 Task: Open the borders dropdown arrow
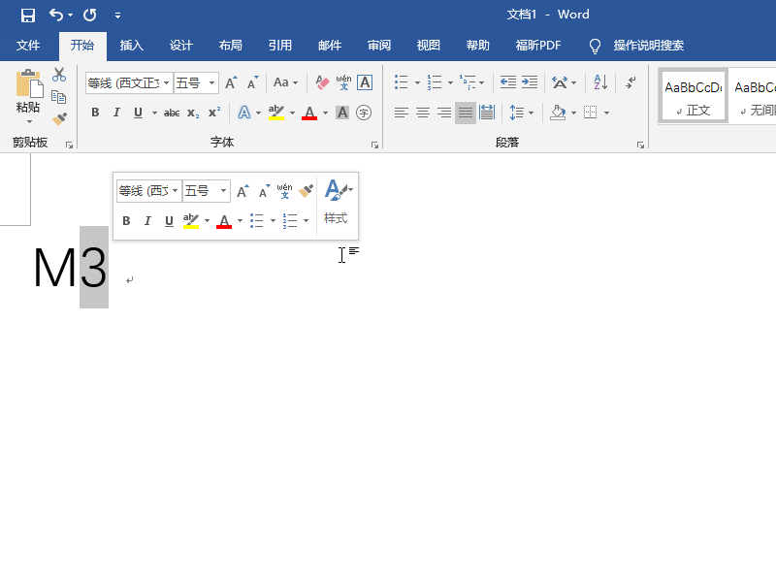pos(607,113)
